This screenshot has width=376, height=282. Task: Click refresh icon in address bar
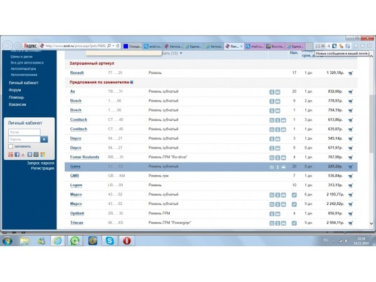[x=118, y=46]
